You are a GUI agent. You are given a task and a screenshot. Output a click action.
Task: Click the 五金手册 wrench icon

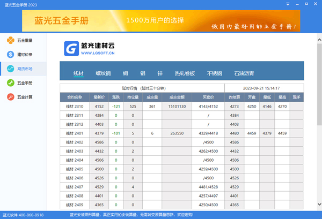coord(11,83)
